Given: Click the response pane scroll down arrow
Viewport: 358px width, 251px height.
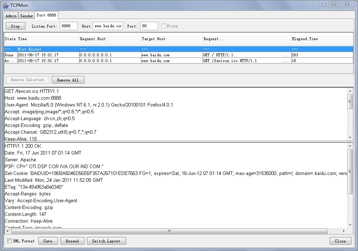Looking at the screenshot, I should (x=350, y=225).
